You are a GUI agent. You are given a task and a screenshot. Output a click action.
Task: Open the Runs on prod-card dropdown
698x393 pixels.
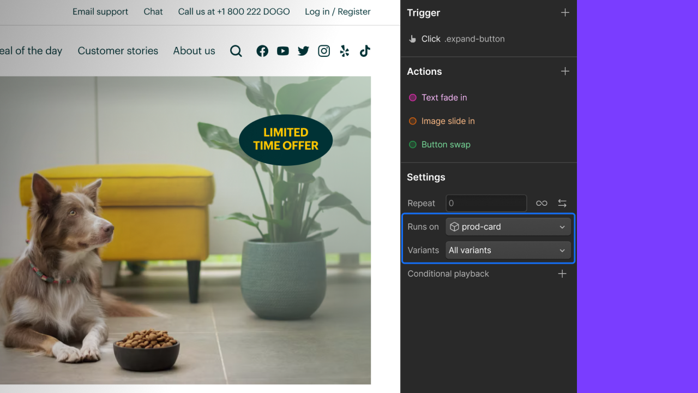[x=508, y=227]
